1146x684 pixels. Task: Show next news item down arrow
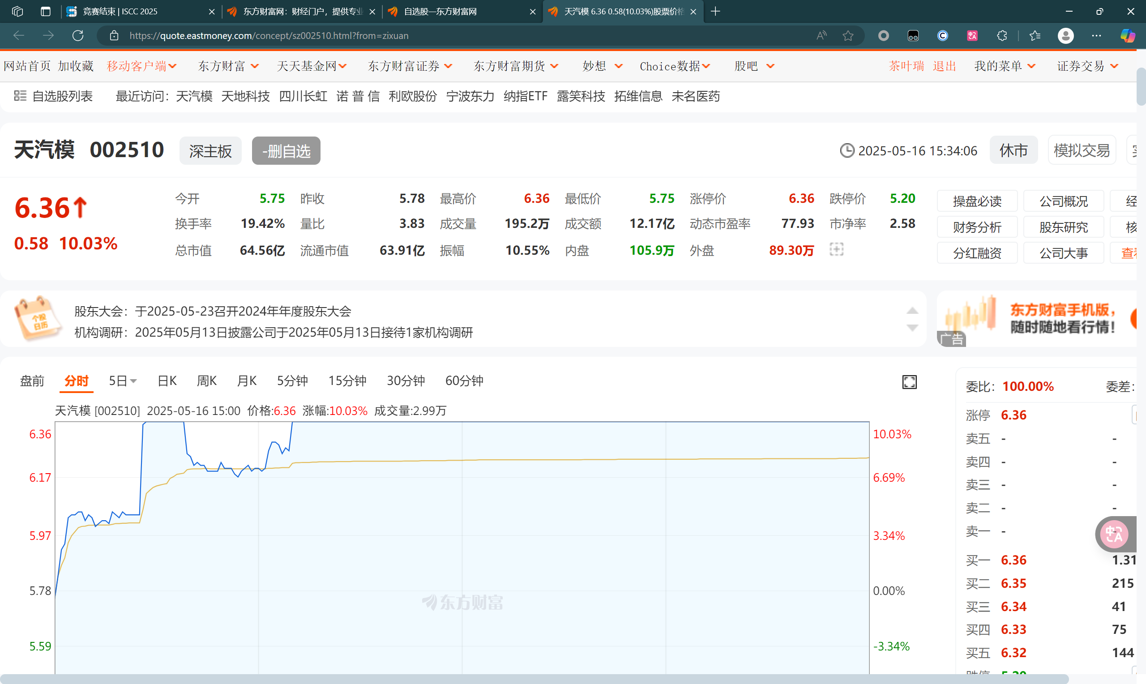click(912, 328)
